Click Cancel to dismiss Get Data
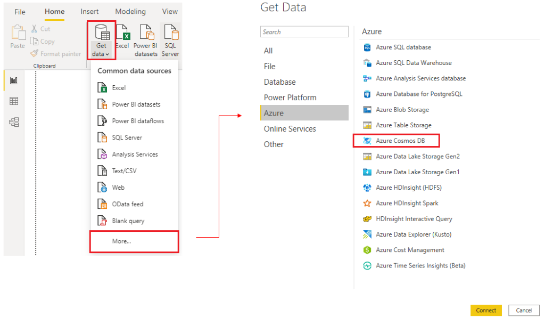The height and width of the screenshot is (325, 545). point(524,310)
